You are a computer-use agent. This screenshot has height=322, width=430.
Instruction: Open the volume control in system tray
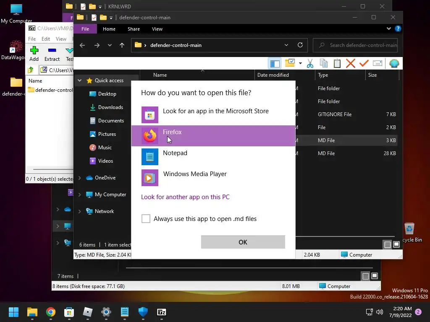[x=380, y=312]
